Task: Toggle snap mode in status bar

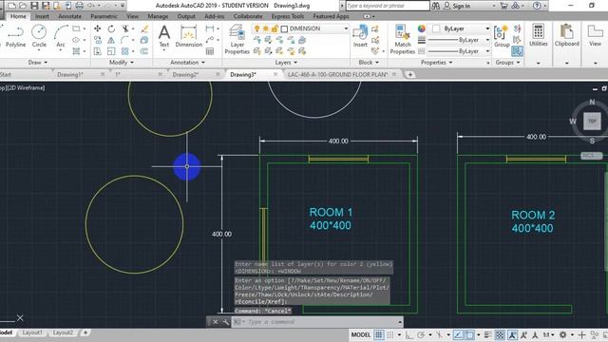Action: coord(390,334)
